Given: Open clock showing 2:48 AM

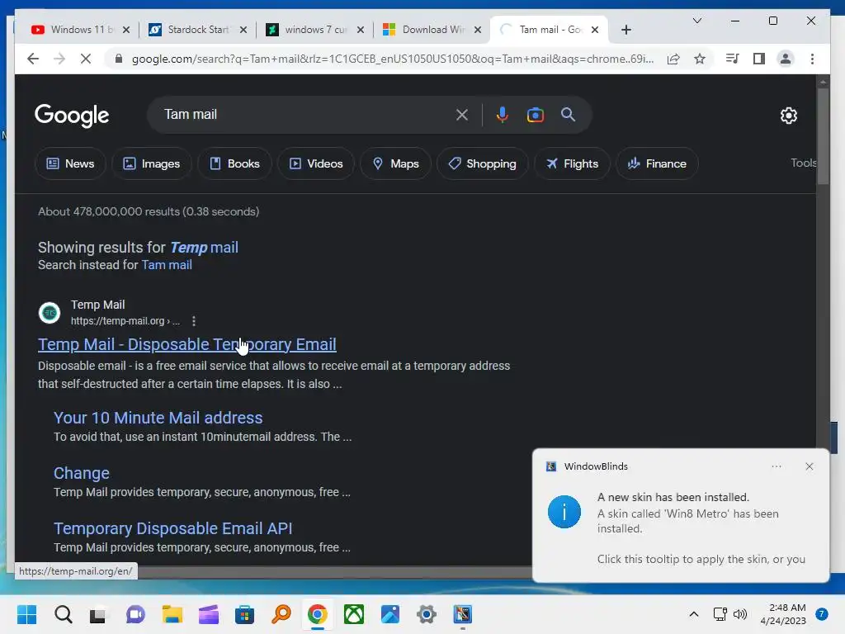Looking at the screenshot, I should [783, 614].
